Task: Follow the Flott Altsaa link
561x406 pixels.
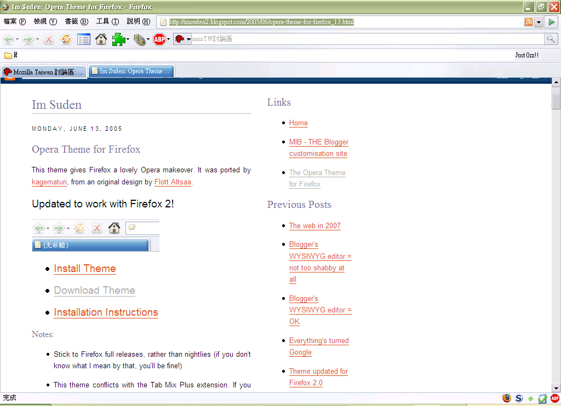Action: tap(173, 182)
